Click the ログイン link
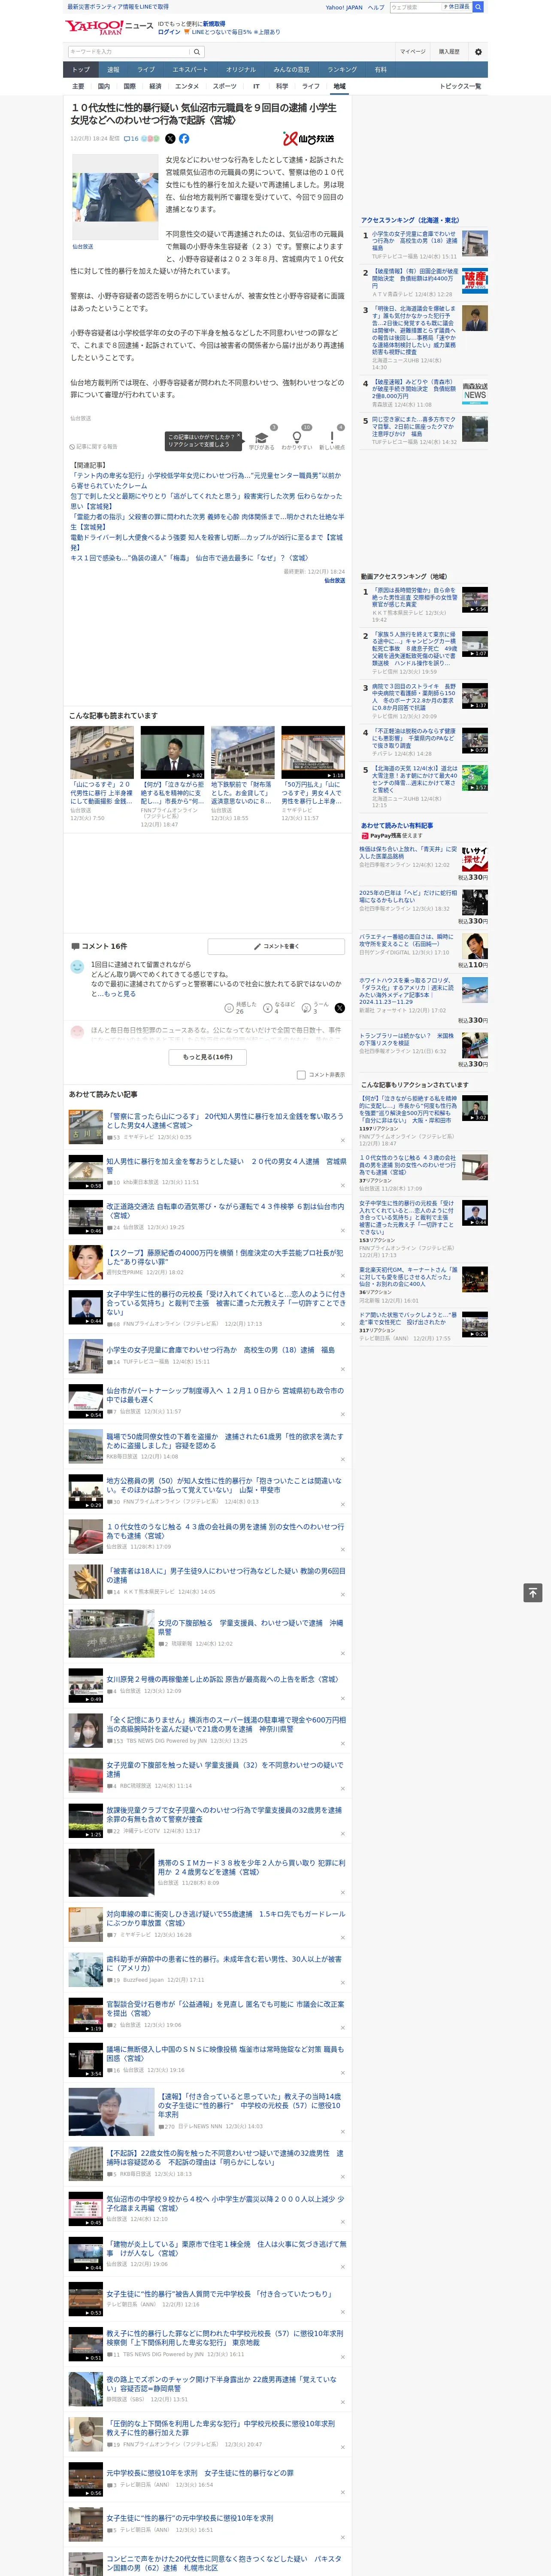The height and width of the screenshot is (2576, 551). [x=169, y=32]
